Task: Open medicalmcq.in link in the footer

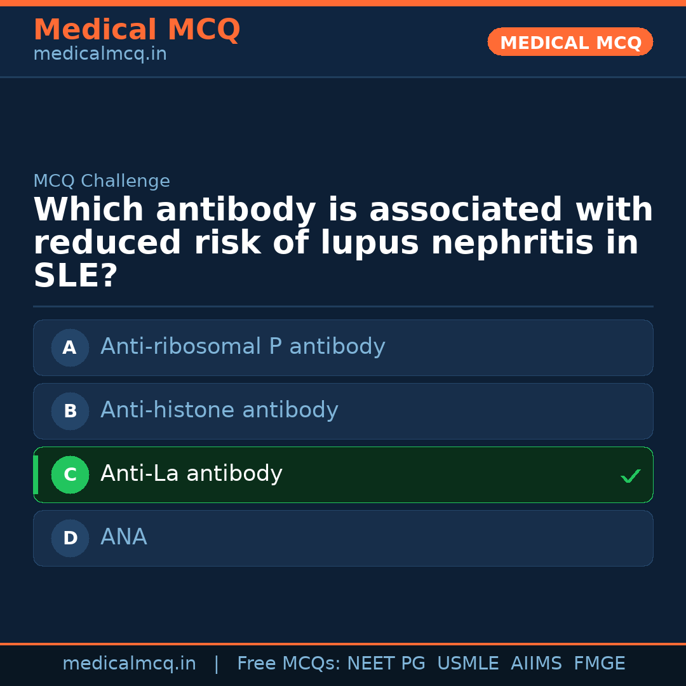Action: click(x=129, y=664)
